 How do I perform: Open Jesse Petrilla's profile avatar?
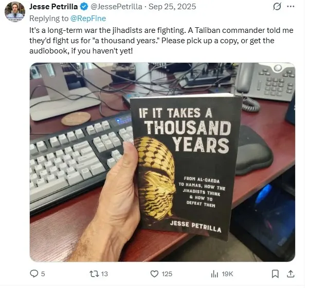pos(15,11)
